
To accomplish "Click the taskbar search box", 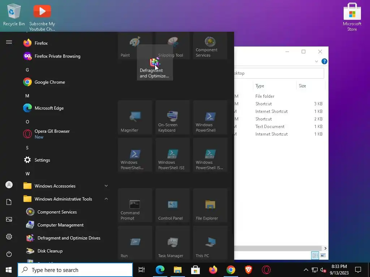I will tap(75, 270).
